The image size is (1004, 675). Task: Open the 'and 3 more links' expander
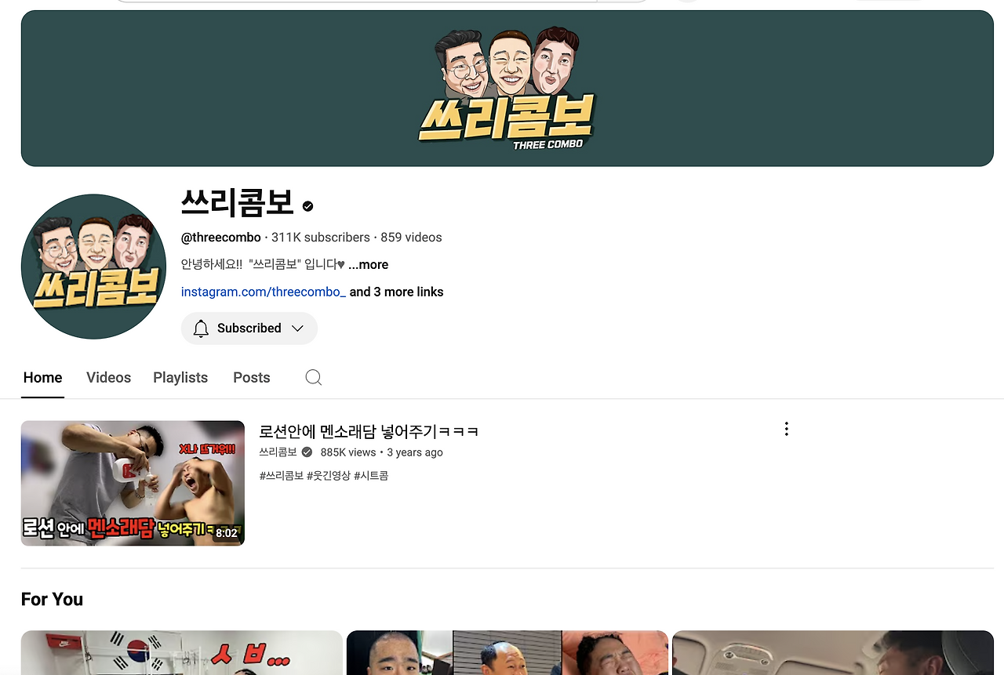click(x=396, y=292)
